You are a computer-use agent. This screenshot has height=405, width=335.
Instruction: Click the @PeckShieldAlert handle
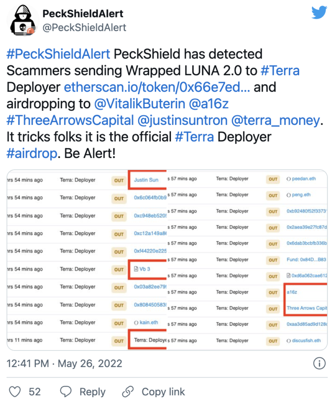tap(84, 27)
